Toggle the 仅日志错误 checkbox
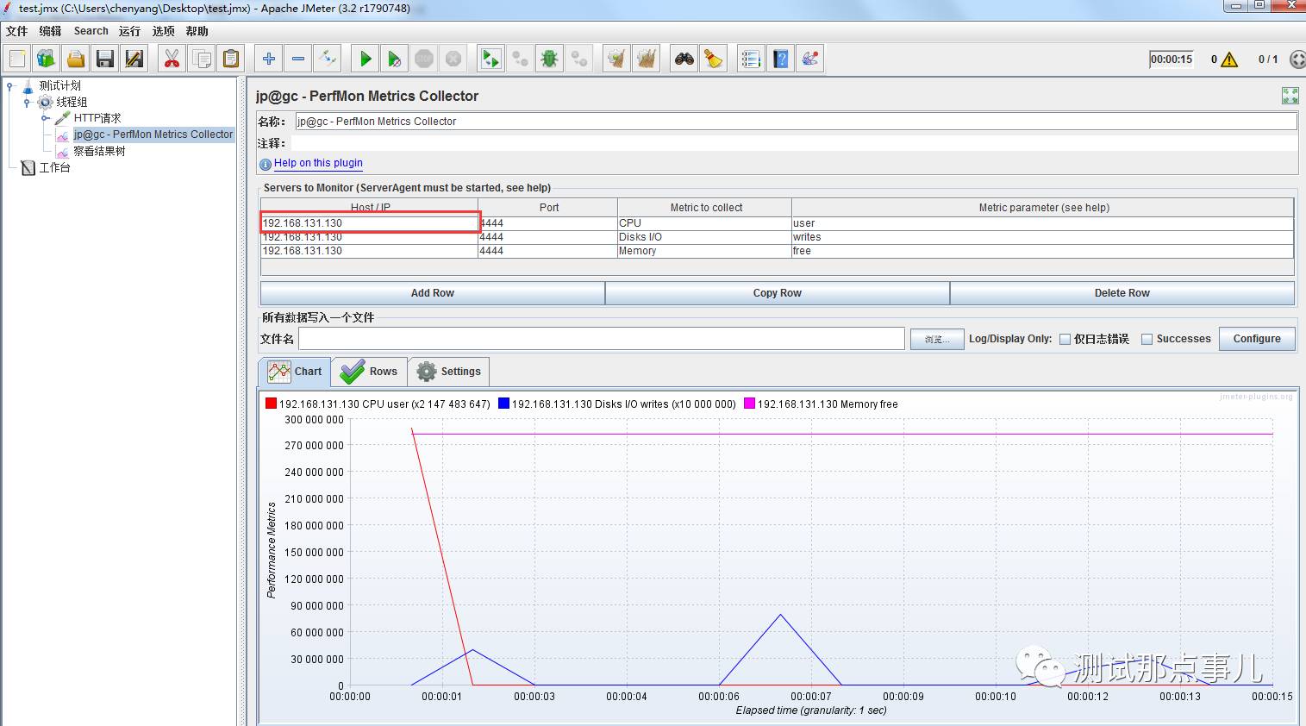 [1065, 339]
